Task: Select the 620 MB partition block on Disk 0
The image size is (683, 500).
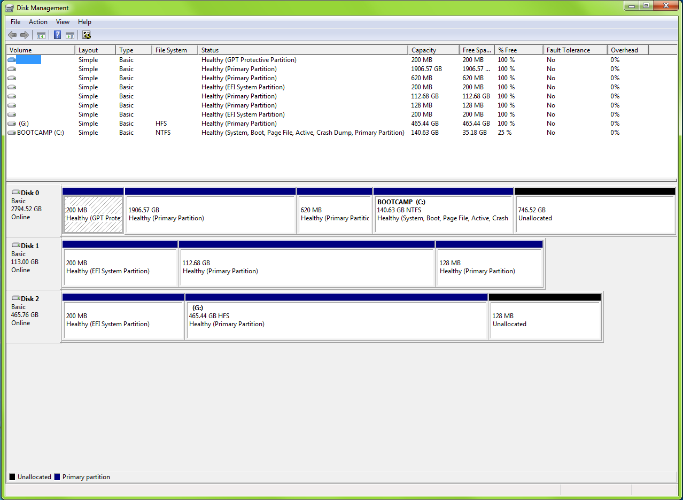Action: pos(335,210)
